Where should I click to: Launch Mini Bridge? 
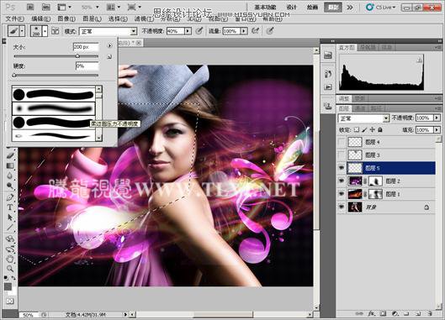click(46, 7)
